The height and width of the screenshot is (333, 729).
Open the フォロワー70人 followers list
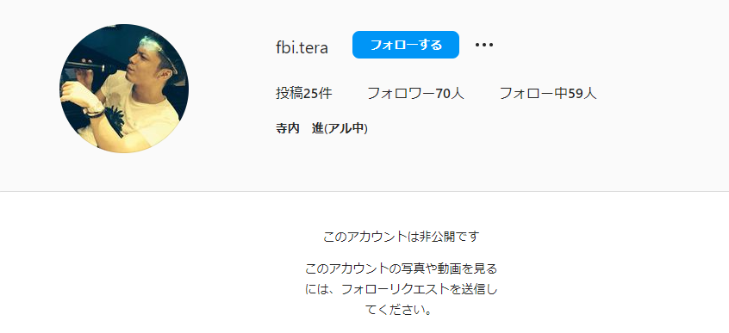415,93
